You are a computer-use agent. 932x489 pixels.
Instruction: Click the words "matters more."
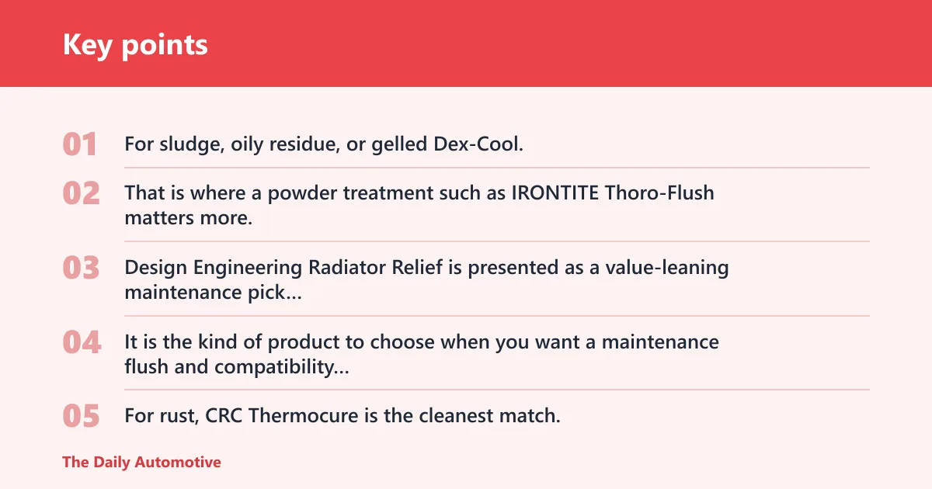click(189, 218)
